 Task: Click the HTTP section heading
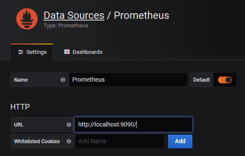point(20,107)
